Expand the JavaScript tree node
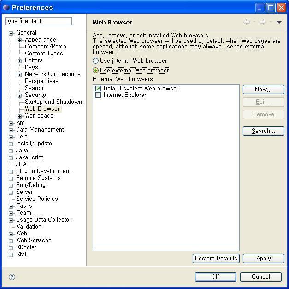The width and height of the screenshot is (289, 289). coord(11,158)
